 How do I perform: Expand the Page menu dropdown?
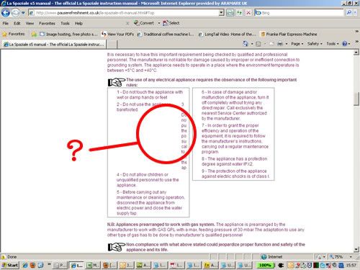297,44
